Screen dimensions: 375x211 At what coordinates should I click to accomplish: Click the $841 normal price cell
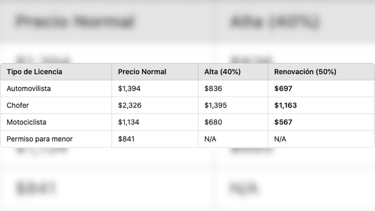[x=126, y=139]
